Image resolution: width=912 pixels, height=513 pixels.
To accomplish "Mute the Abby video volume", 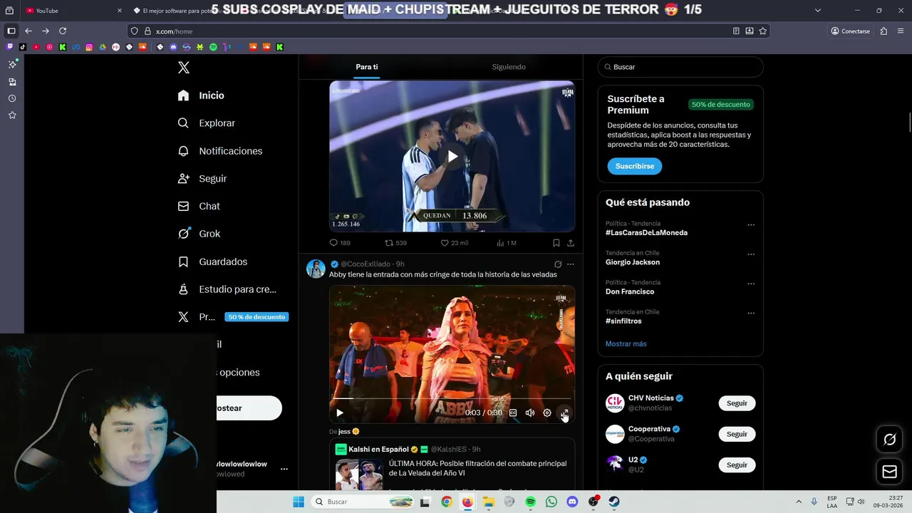I will (530, 413).
